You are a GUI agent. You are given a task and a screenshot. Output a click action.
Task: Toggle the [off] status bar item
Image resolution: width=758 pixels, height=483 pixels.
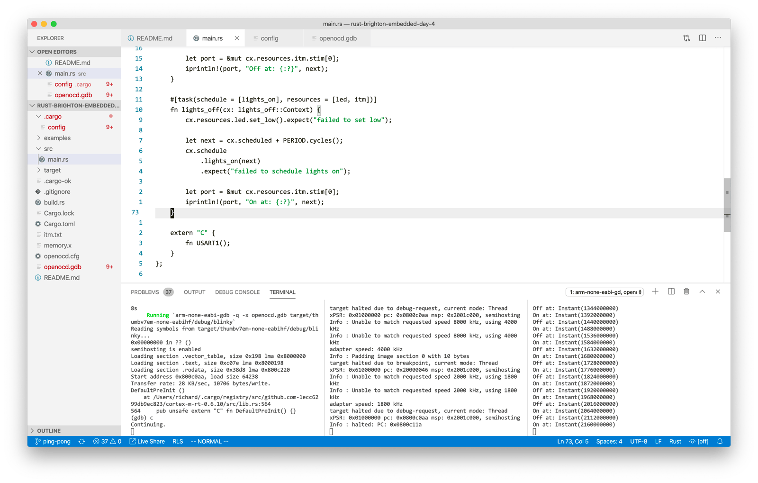[699, 441]
